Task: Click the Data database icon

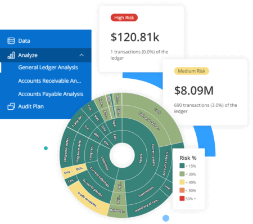Action: point(11,41)
